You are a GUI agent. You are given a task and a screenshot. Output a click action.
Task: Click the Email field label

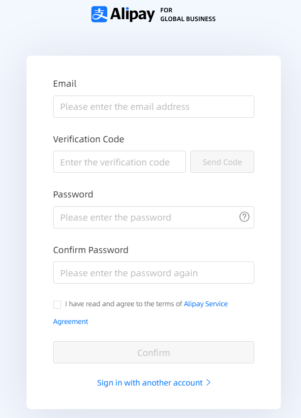65,84
